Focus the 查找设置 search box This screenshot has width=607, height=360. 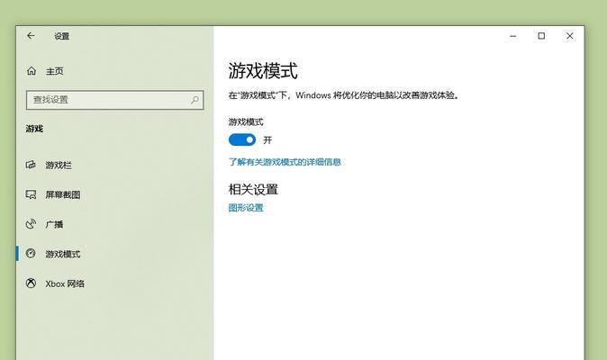point(115,100)
